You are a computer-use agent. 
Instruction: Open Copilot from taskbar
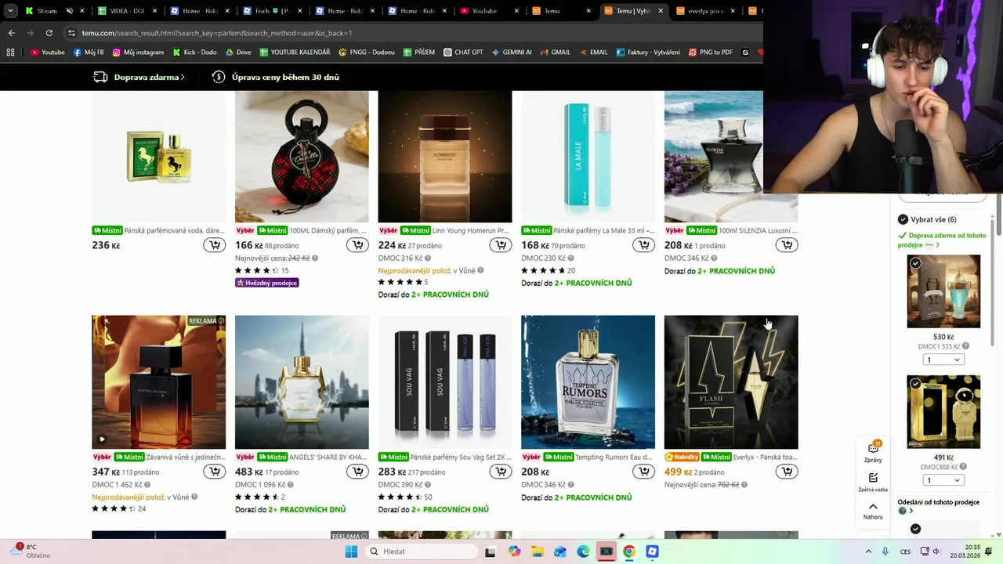pos(514,551)
